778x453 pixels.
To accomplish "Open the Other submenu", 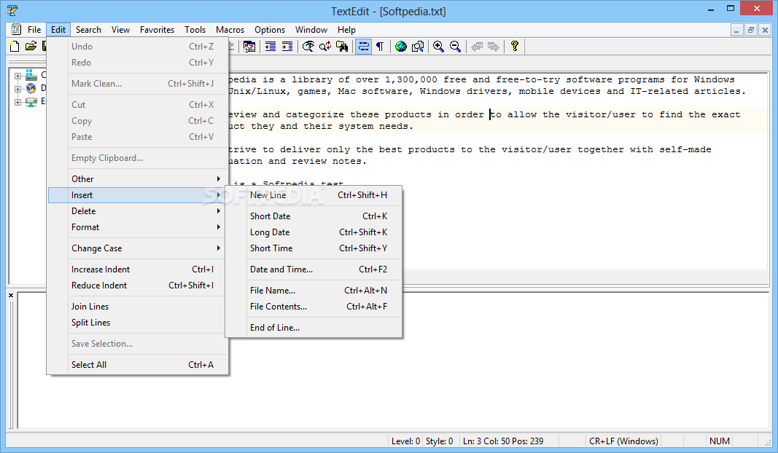I will pyautogui.click(x=137, y=179).
